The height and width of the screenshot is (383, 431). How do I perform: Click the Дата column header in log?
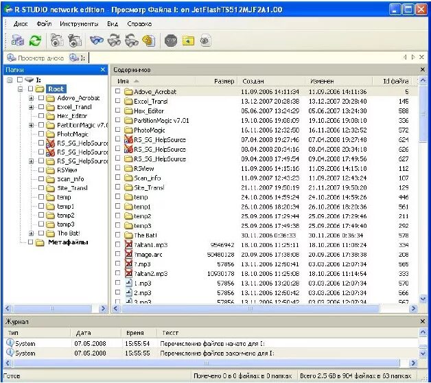[x=83, y=333]
